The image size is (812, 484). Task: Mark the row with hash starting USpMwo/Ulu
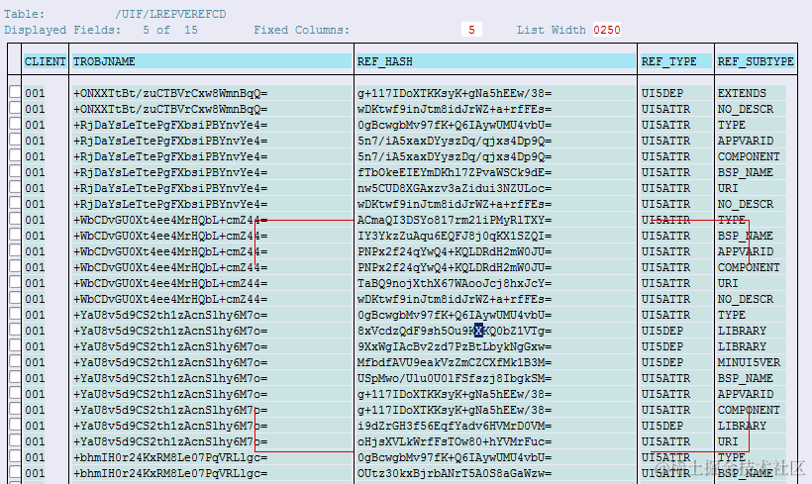[x=15, y=377]
